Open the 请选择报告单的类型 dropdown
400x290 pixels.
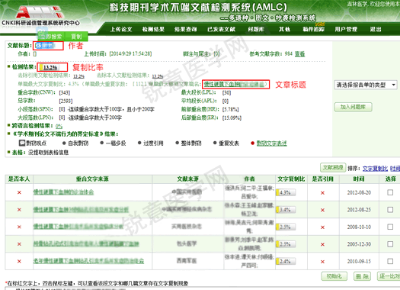(x=366, y=85)
